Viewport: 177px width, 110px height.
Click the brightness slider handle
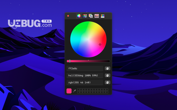tap(70, 61)
